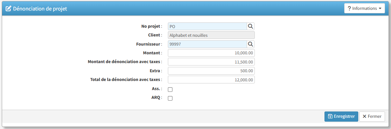
Task: Click Montant de dénonciation avec taxes field
Action: [211, 62]
